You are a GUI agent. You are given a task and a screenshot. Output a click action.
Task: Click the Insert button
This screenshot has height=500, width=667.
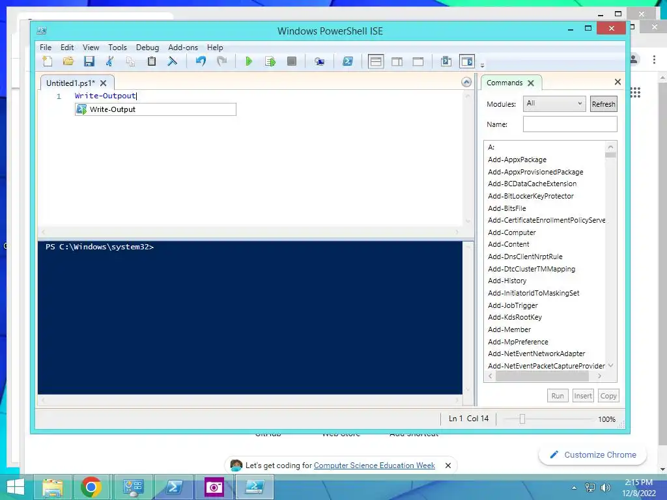(x=583, y=395)
